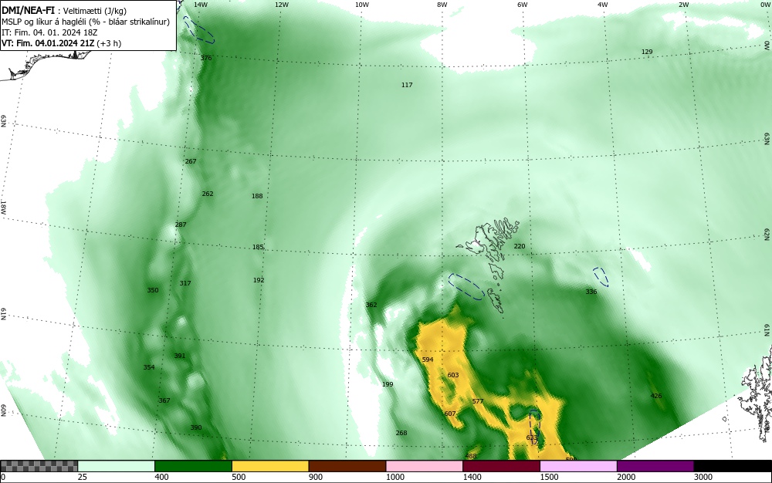Click the map value '391'
This screenshot has width=772, height=483.
pyautogui.click(x=180, y=356)
